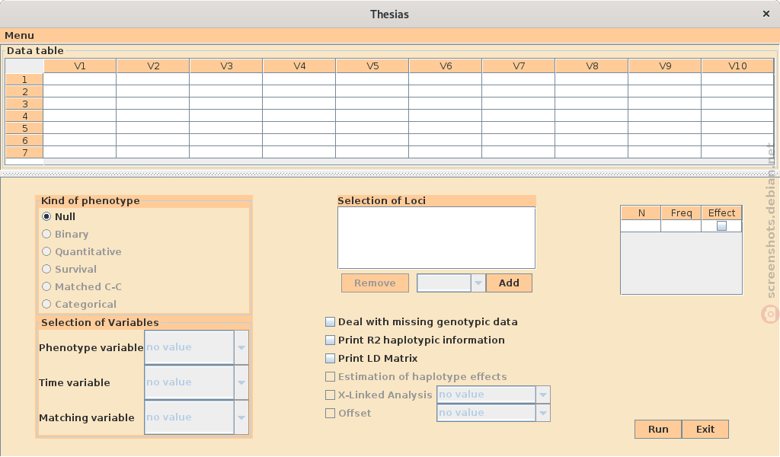Select the V1 column header
Viewport: 780px width, 457px height.
point(79,66)
